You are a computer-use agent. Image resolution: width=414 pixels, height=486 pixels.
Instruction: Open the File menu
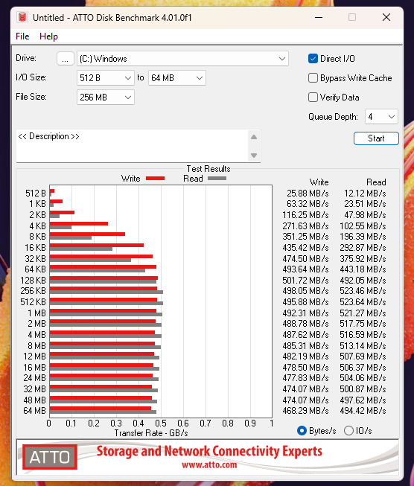[22, 36]
